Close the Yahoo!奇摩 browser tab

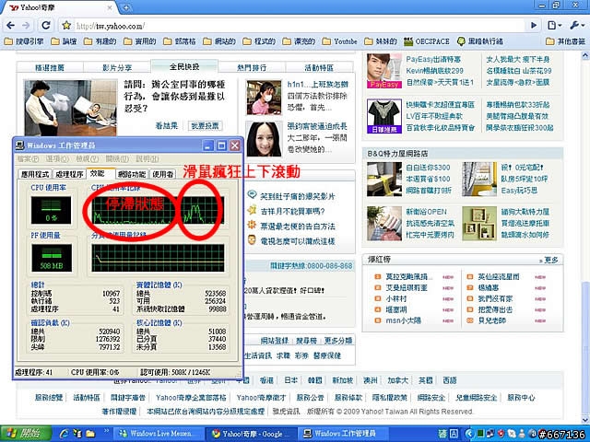pos(110,7)
